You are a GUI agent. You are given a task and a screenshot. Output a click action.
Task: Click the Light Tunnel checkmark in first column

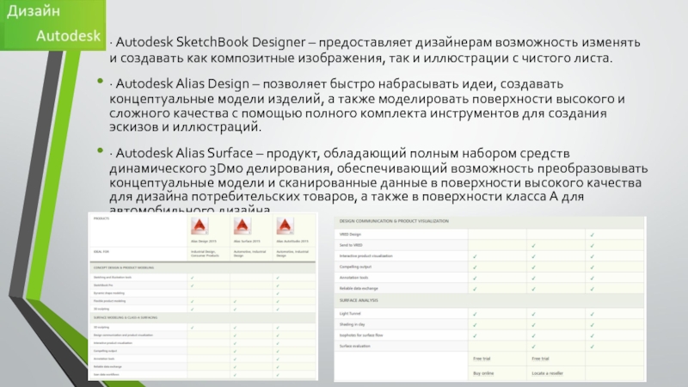click(476, 313)
